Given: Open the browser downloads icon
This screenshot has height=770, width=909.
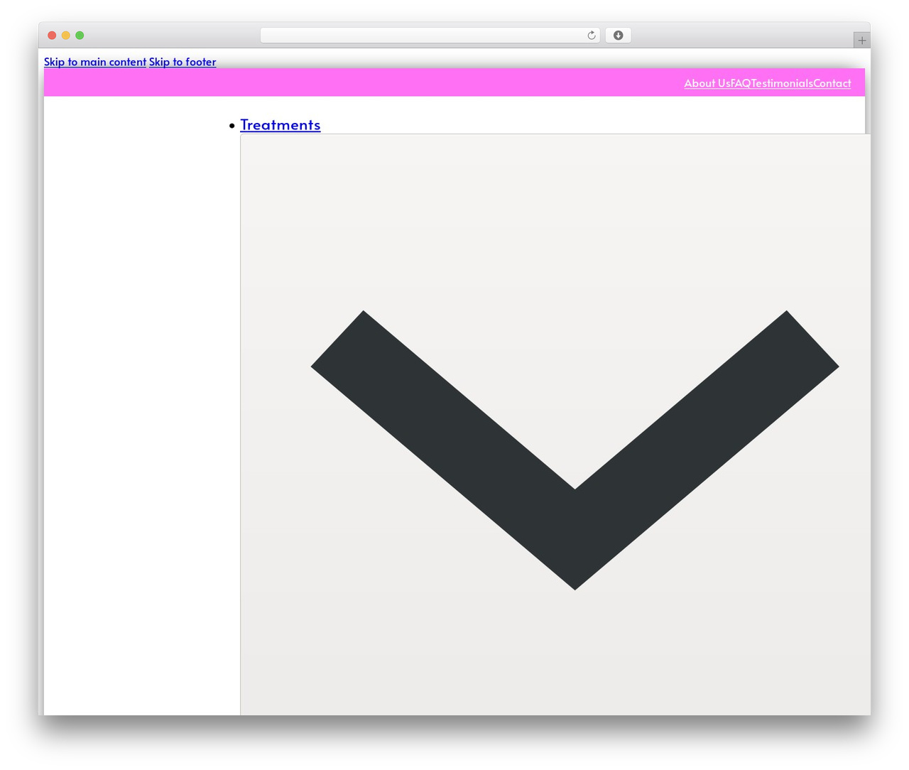Looking at the screenshot, I should 618,36.
